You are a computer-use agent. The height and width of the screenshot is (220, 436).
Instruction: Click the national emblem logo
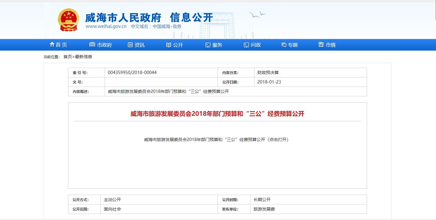coord(68,20)
